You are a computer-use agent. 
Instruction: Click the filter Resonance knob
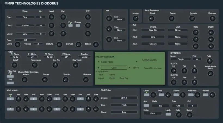coord(35,65)
